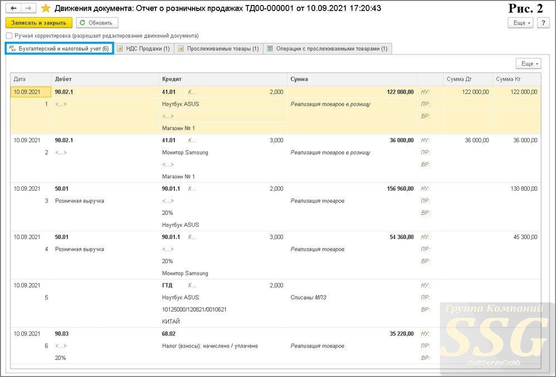556x377 pixels.
Task: Click the Дт/Кт icon on accounting tab
Action: 12,48
